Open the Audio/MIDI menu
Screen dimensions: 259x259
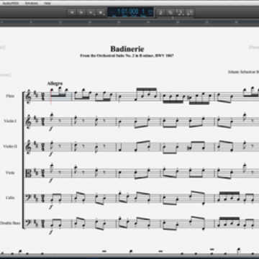(11, 4)
